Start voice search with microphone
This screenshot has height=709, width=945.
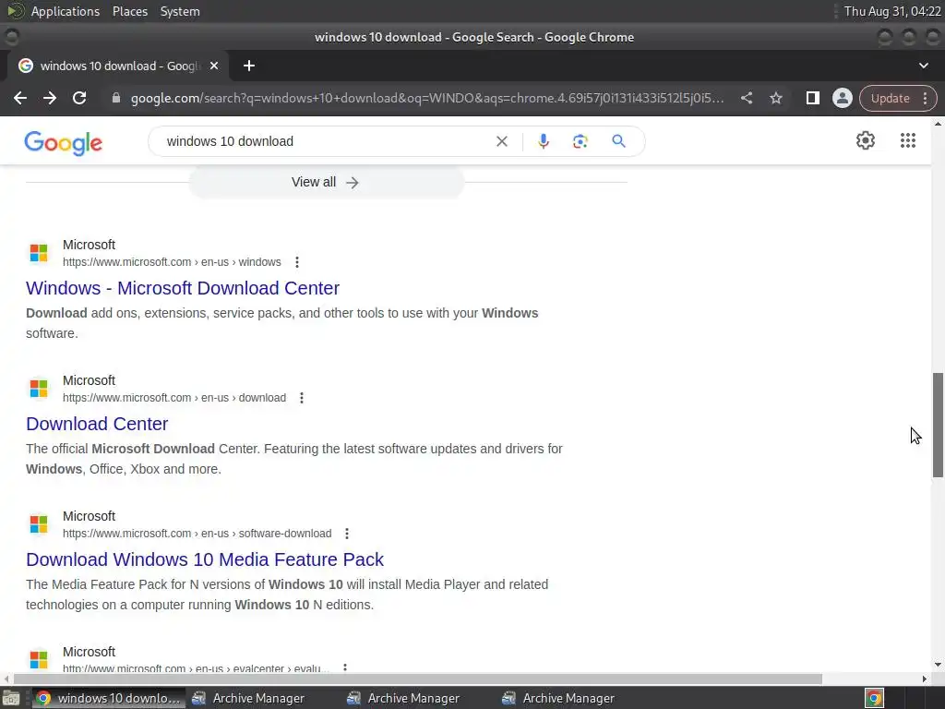pos(543,141)
